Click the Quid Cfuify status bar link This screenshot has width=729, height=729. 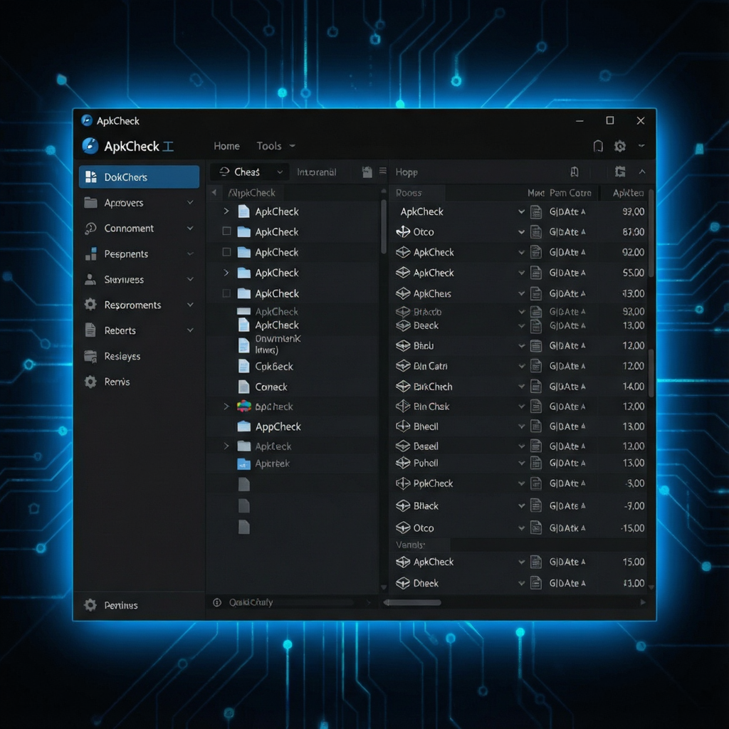(251, 602)
